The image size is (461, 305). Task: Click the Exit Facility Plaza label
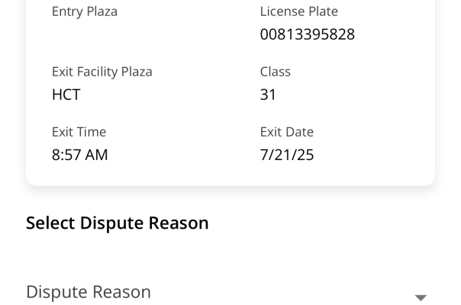tap(102, 72)
